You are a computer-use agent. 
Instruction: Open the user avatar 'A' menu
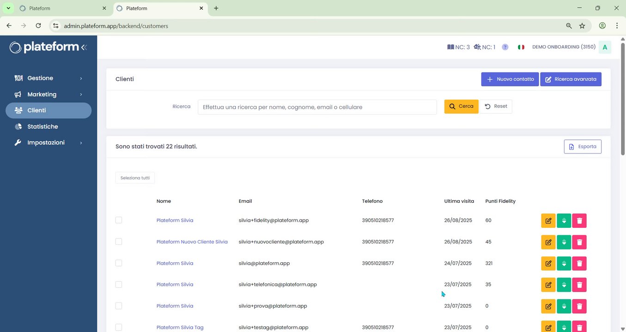(605, 47)
